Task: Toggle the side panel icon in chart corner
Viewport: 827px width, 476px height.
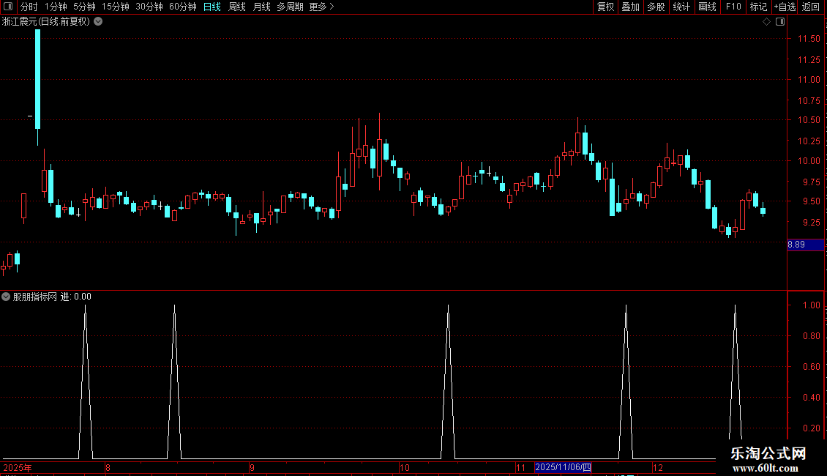Action: (780, 22)
